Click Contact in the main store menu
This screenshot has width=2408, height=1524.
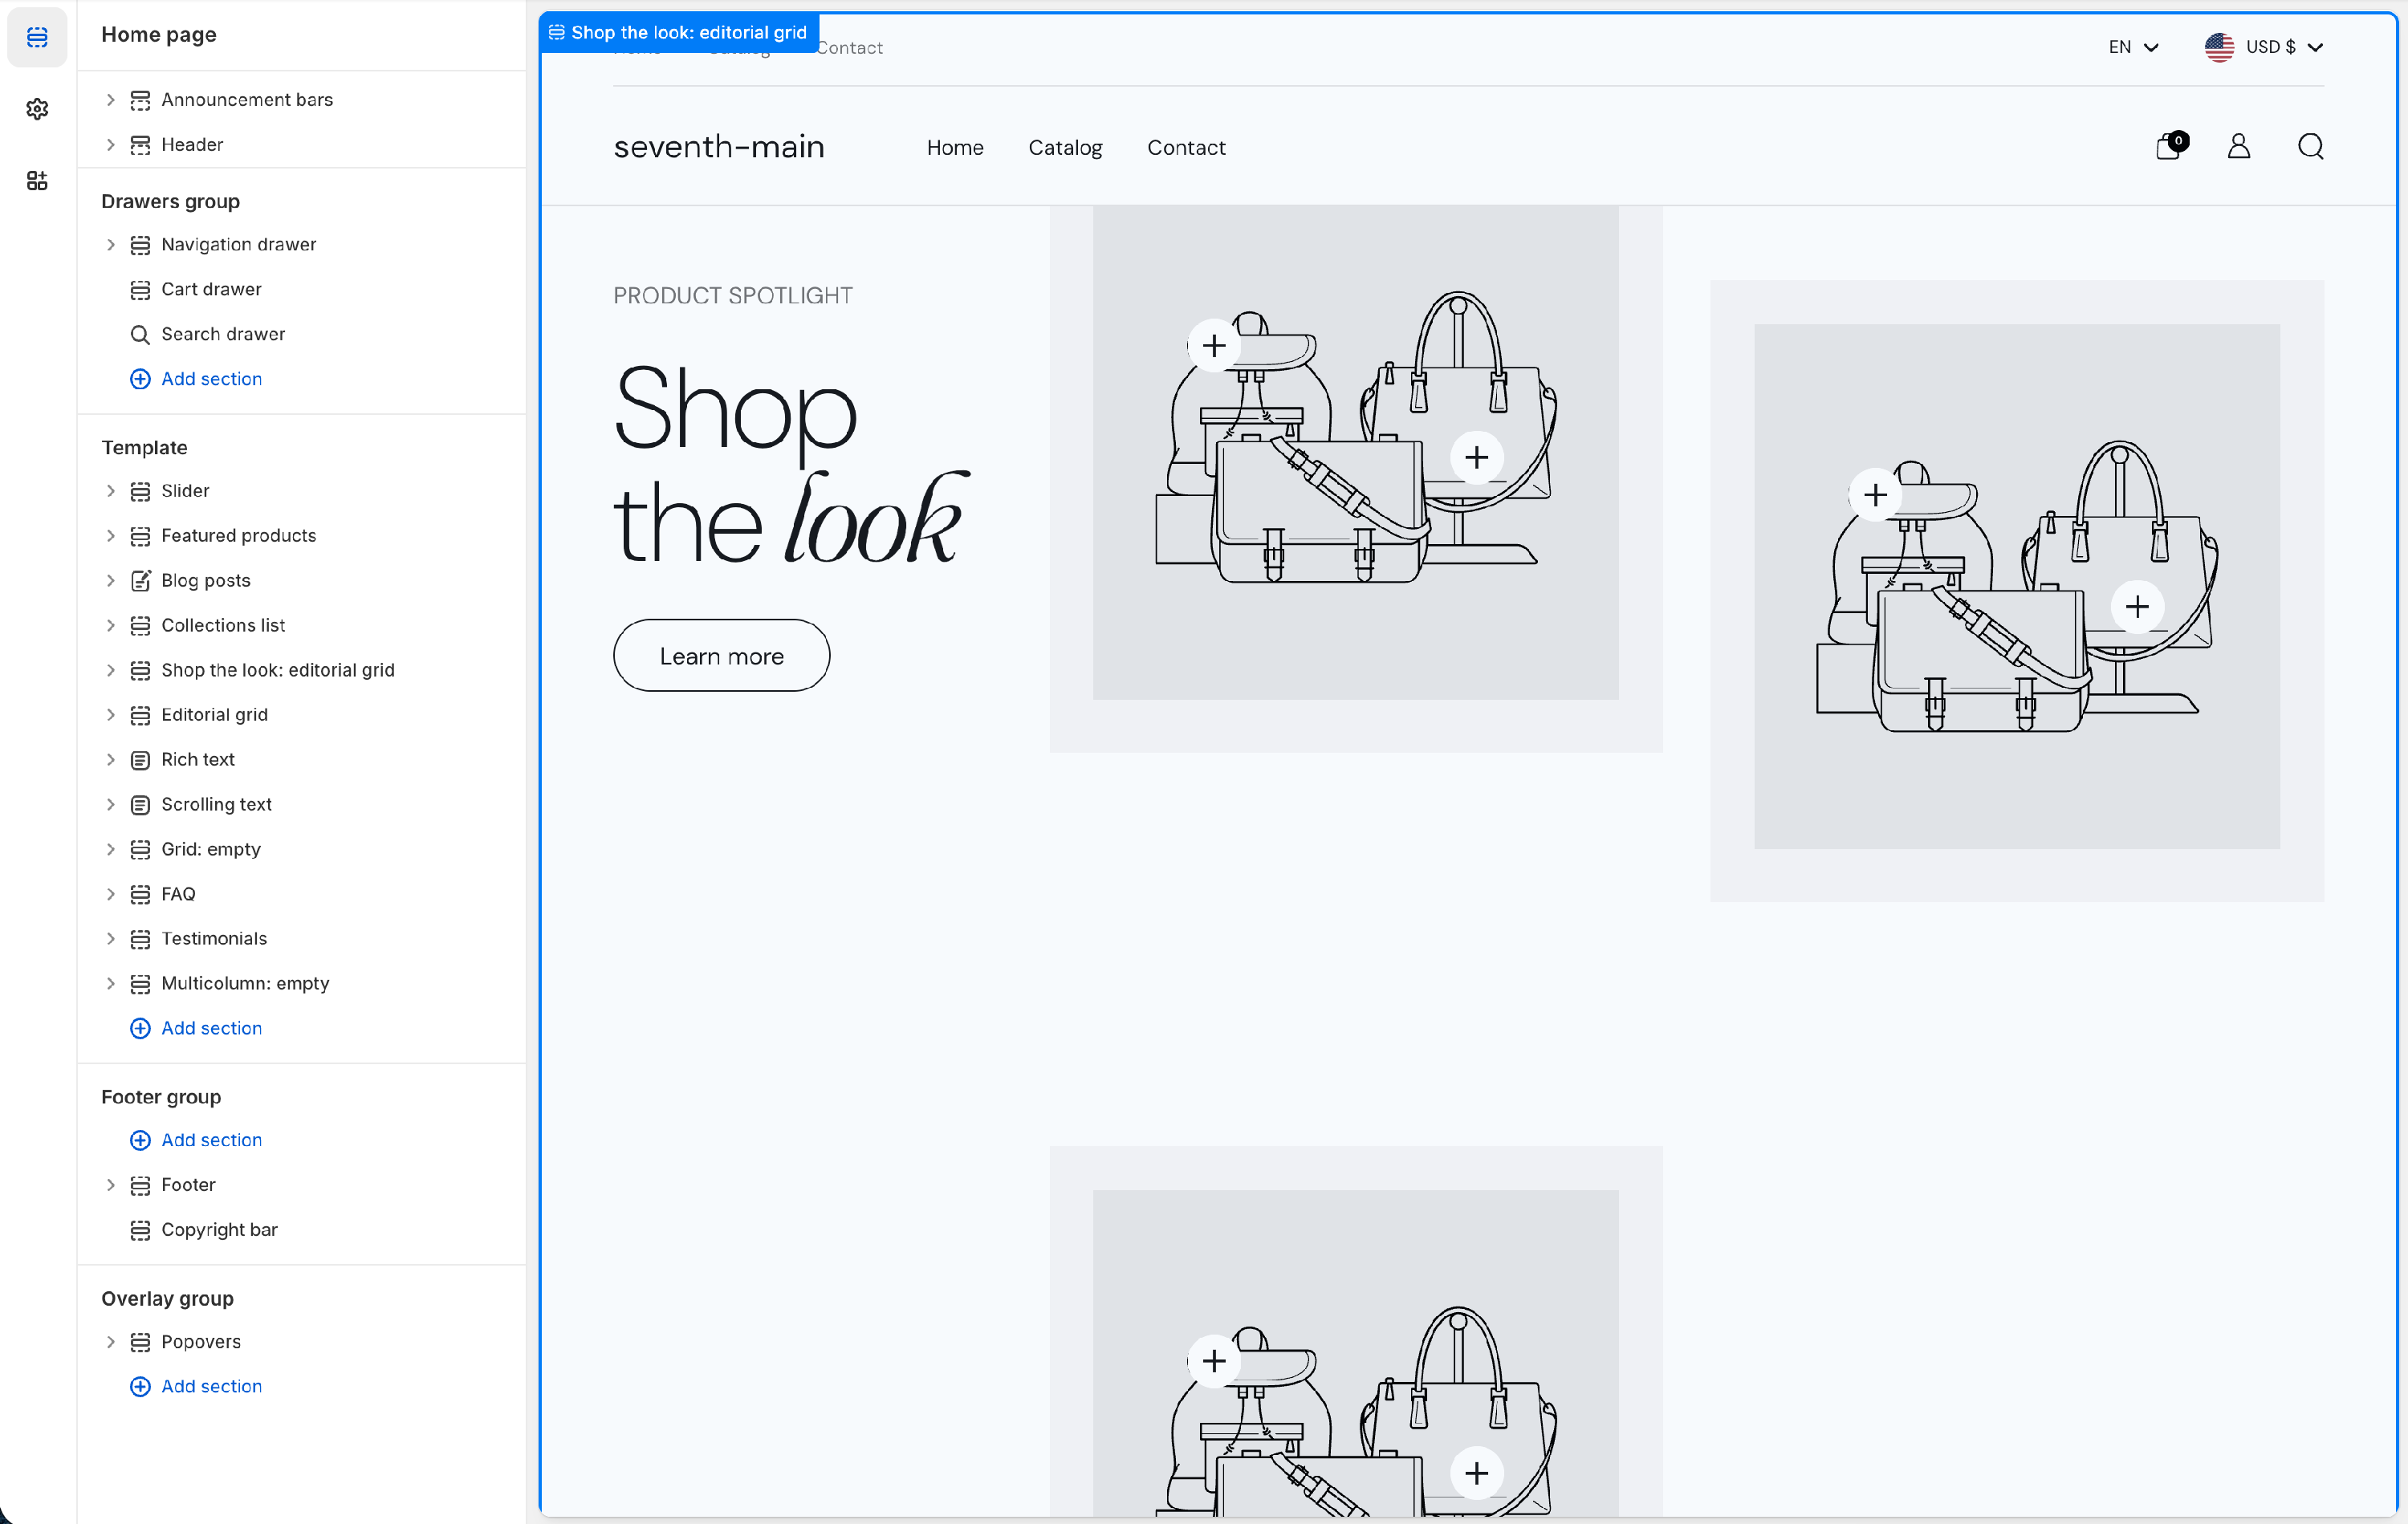[1186, 148]
